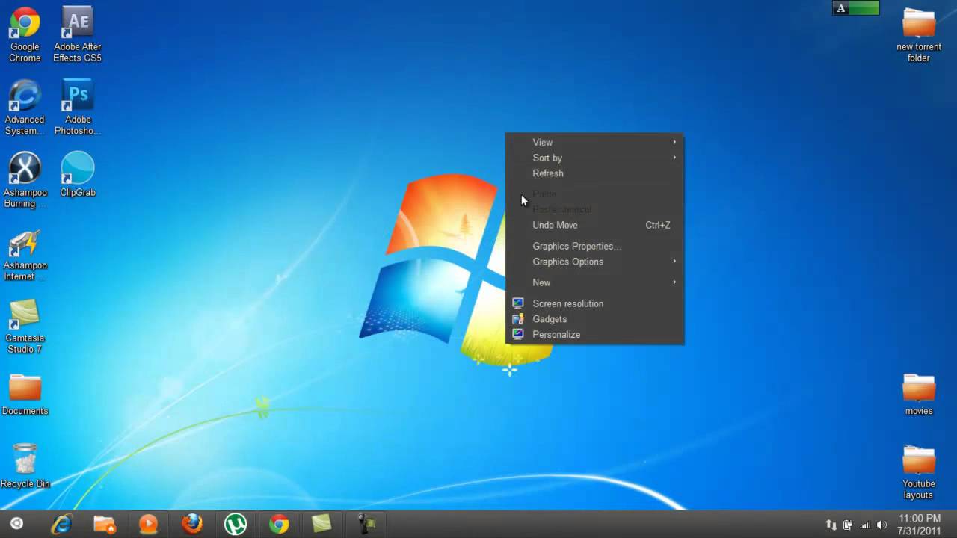Open Gadgets from context menu
Image resolution: width=957 pixels, height=538 pixels.
pyautogui.click(x=594, y=319)
